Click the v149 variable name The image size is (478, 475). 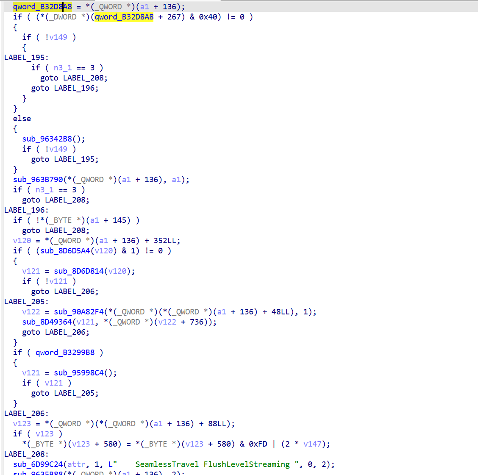pyautogui.click(x=58, y=37)
